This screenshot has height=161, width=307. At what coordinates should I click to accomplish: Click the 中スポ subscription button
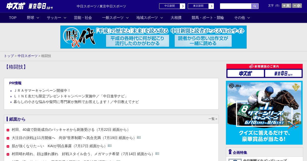(x=246, y=73)
